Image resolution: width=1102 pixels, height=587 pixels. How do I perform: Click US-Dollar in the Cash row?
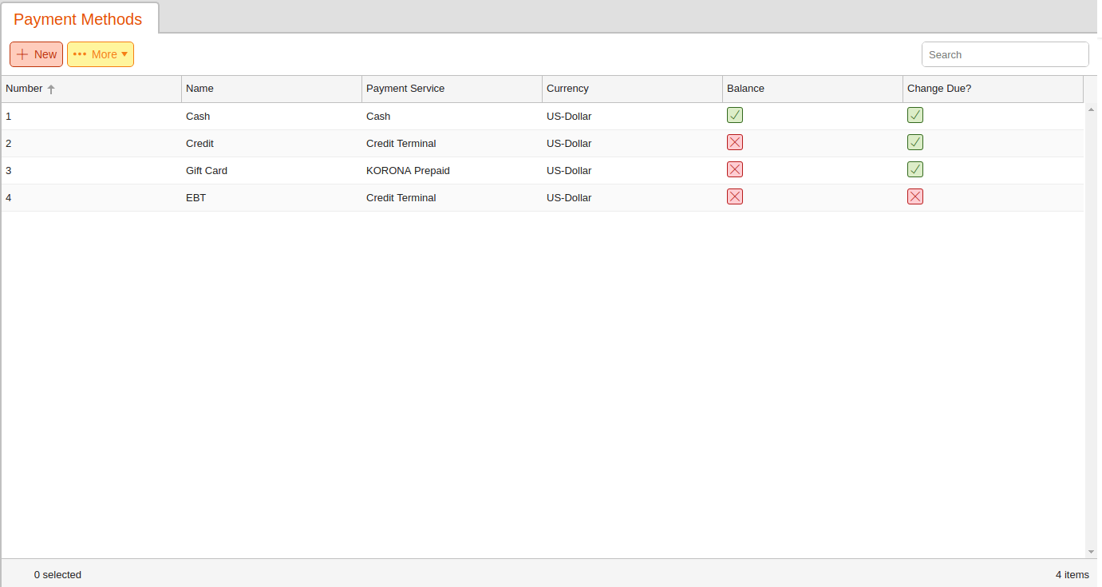click(569, 117)
